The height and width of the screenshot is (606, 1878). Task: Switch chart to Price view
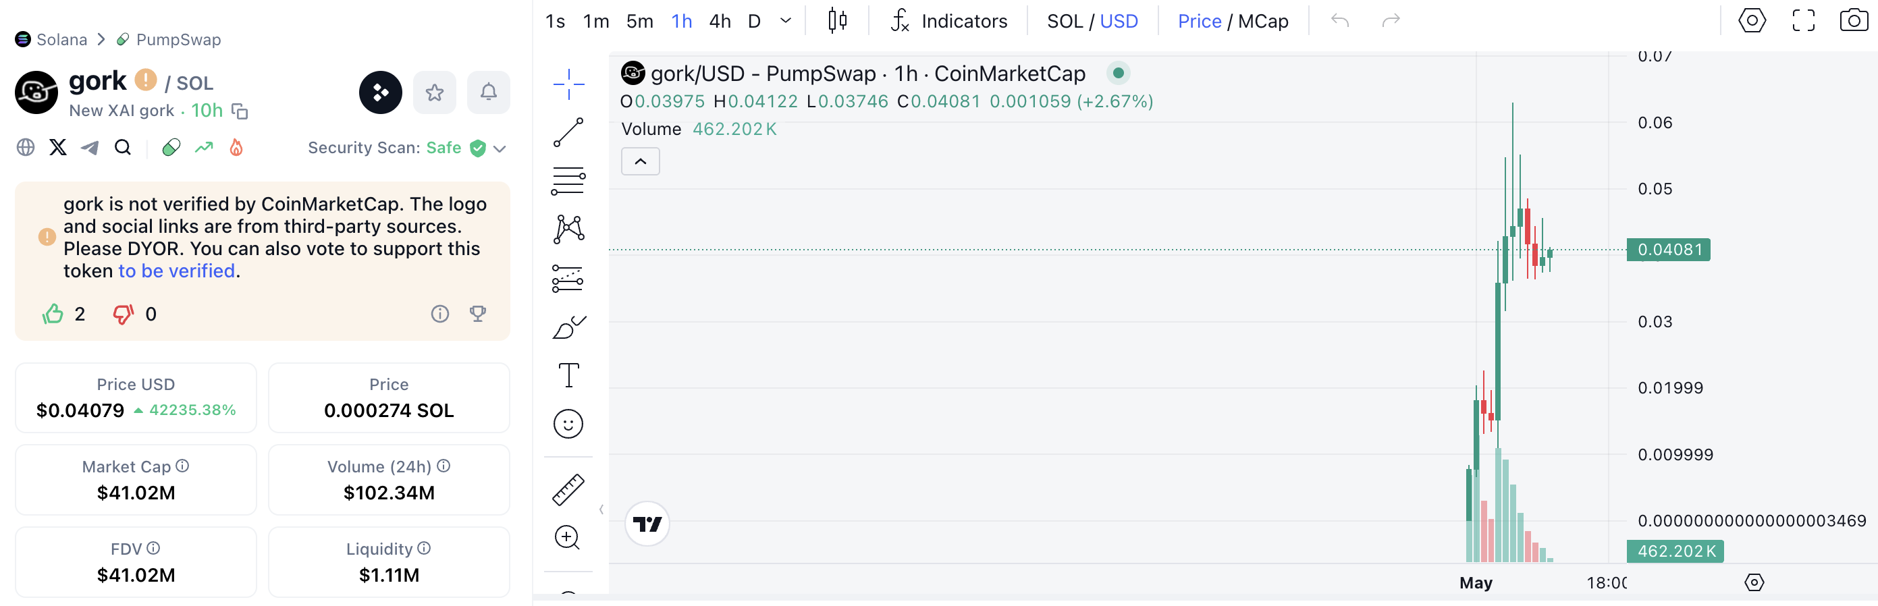(1200, 21)
